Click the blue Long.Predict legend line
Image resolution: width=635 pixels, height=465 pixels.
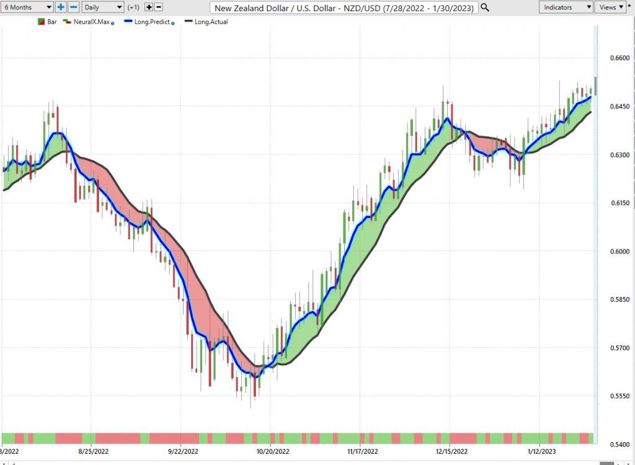128,21
